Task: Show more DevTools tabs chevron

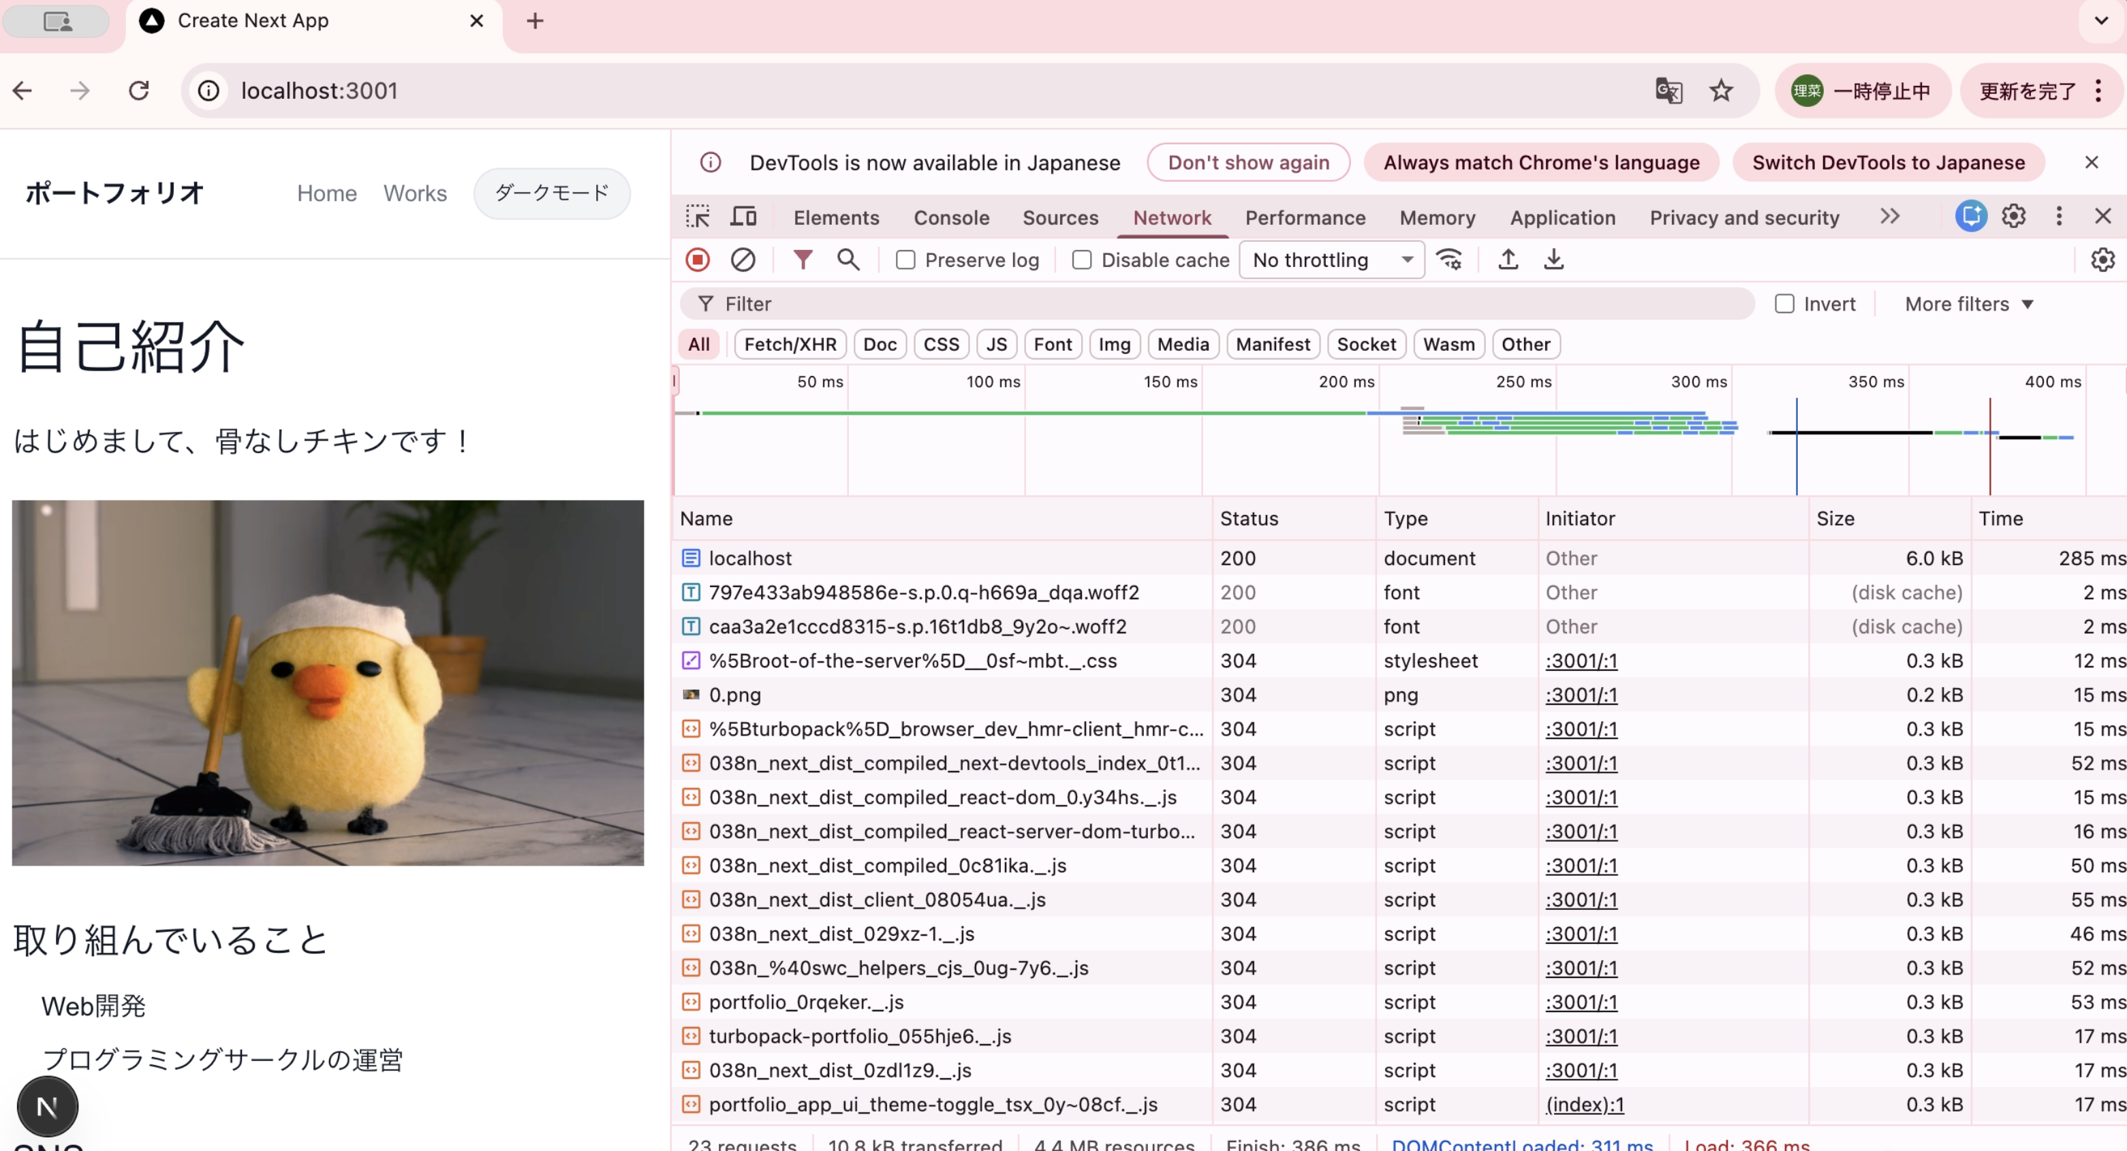Action: (x=1889, y=217)
